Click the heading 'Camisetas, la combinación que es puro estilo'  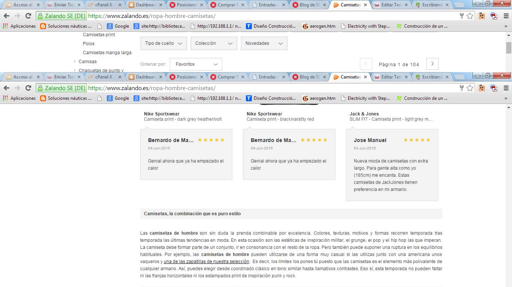pos(192,214)
